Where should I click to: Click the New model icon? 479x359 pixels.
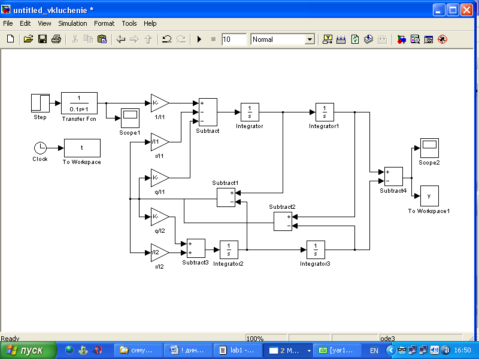point(10,39)
